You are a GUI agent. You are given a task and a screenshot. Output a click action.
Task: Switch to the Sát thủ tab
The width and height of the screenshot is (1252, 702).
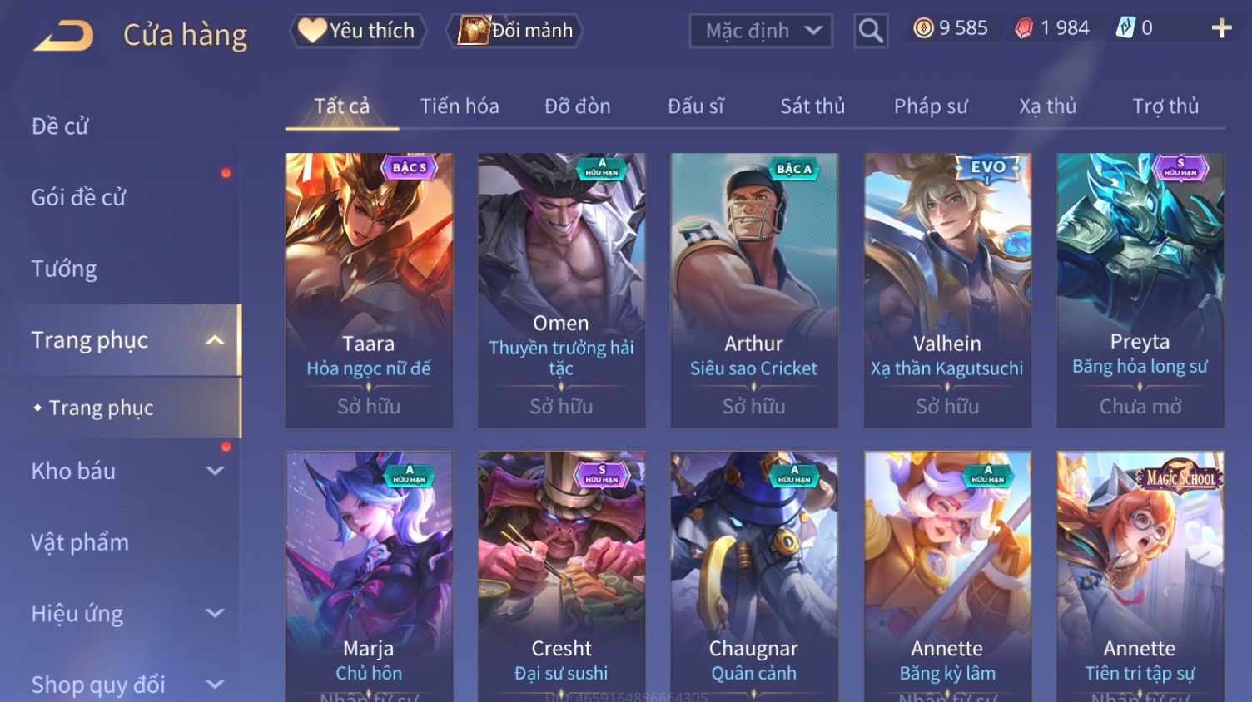click(x=812, y=106)
